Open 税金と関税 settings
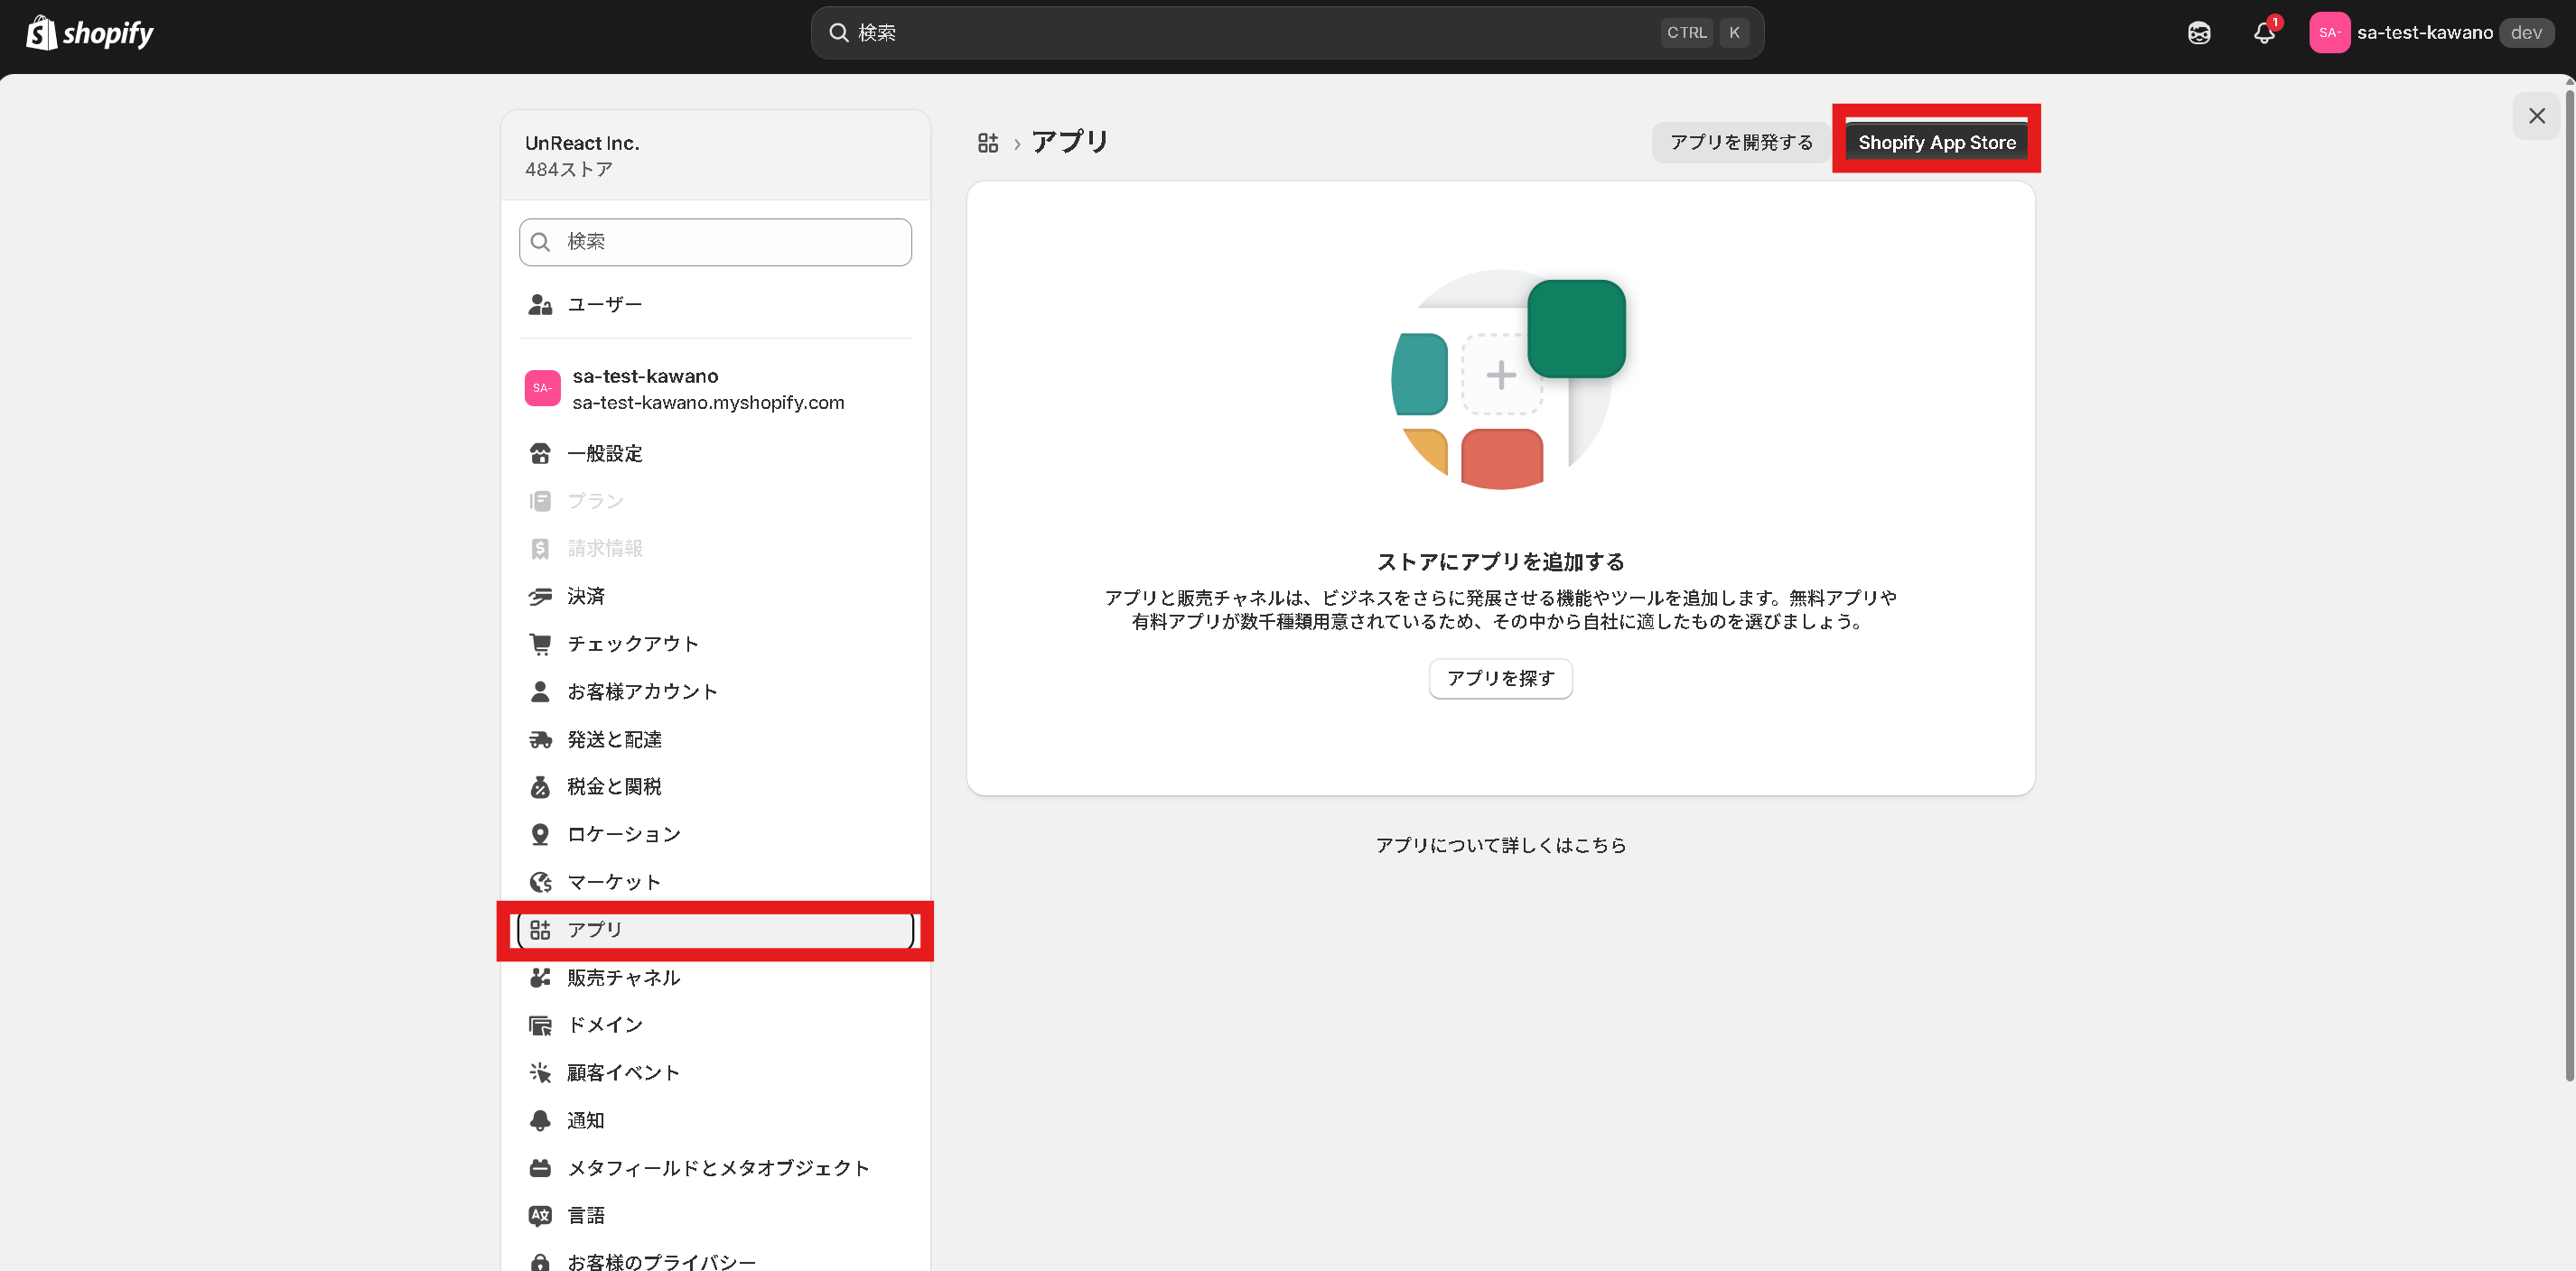This screenshot has height=1271, width=2576. tap(715, 787)
